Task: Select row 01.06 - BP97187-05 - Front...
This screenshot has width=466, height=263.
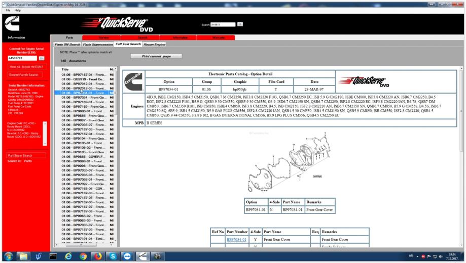Action: click(84, 198)
